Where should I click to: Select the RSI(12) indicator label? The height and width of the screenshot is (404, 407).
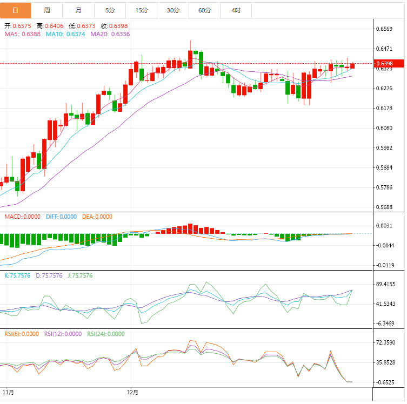[x=63, y=334]
